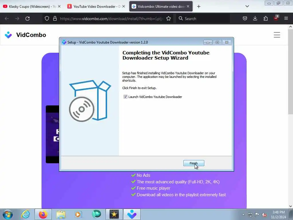Click the muted volume tray icon

[264, 215]
